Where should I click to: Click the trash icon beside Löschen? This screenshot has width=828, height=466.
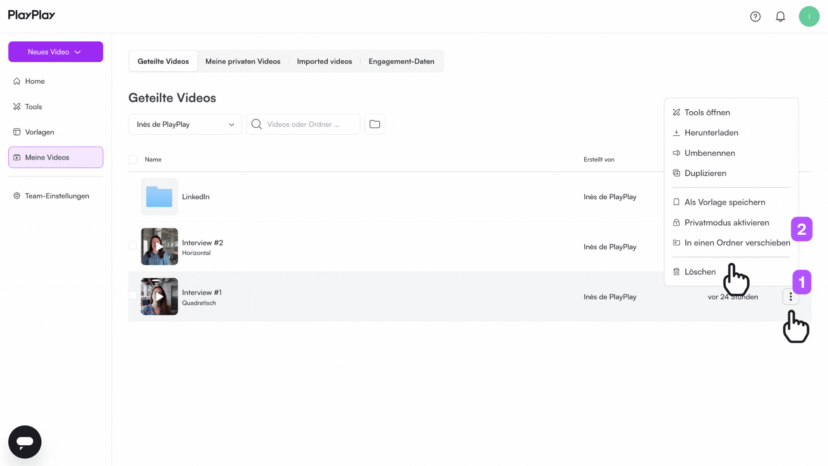click(676, 272)
